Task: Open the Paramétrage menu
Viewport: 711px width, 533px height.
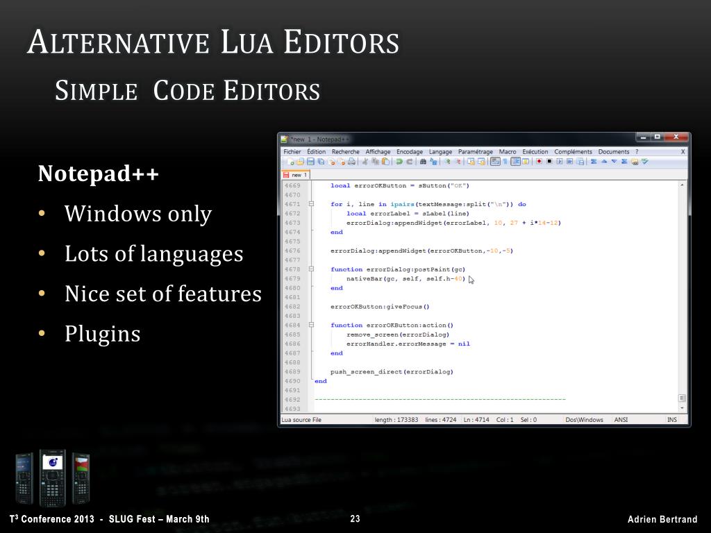Action: (x=475, y=152)
